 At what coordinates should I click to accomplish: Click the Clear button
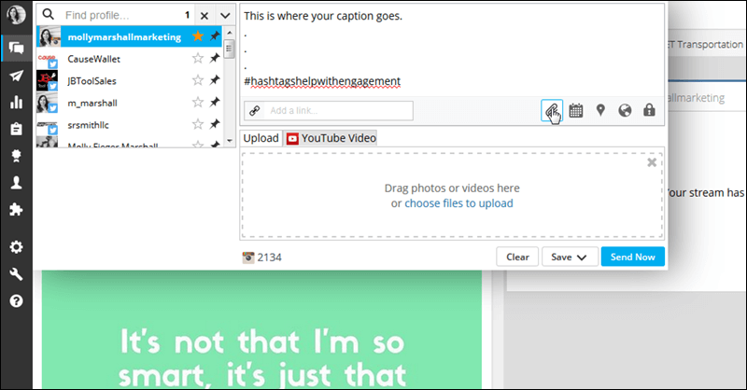[517, 257]
